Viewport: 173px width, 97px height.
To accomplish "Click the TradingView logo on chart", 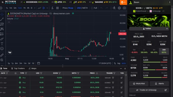I will point(10,53).
